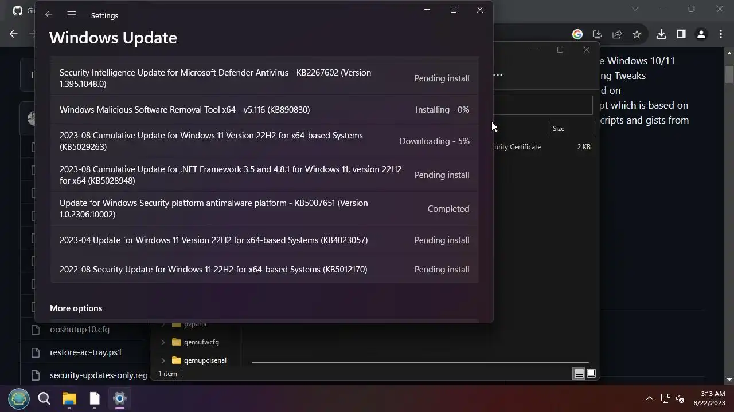
Task: Open network status tray icon
Action: pyautogui.click(x=665, y=398)
